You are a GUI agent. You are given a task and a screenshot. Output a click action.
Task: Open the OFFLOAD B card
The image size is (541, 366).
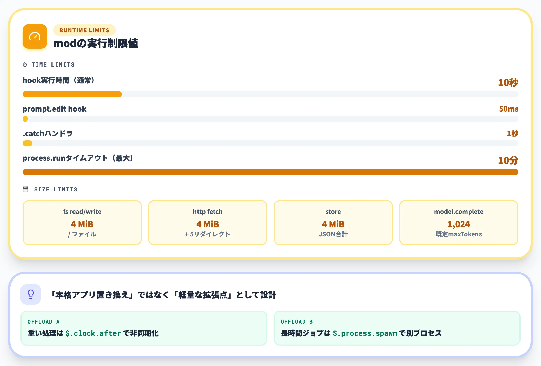coord(397,328)
